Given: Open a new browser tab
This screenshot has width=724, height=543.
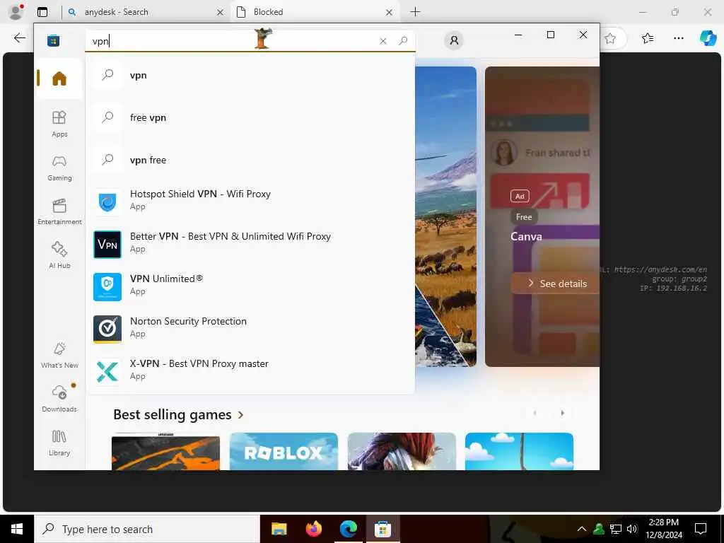Looking at the screenshot, I should point(415,12).
